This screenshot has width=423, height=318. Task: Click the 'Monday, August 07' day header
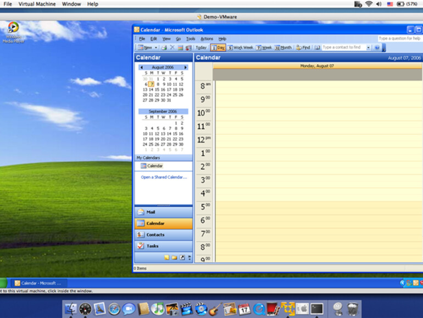[x=318, y=66]
